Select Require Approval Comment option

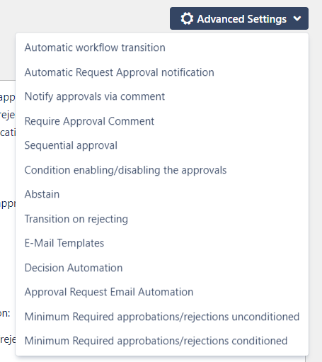tap(162, 121)
